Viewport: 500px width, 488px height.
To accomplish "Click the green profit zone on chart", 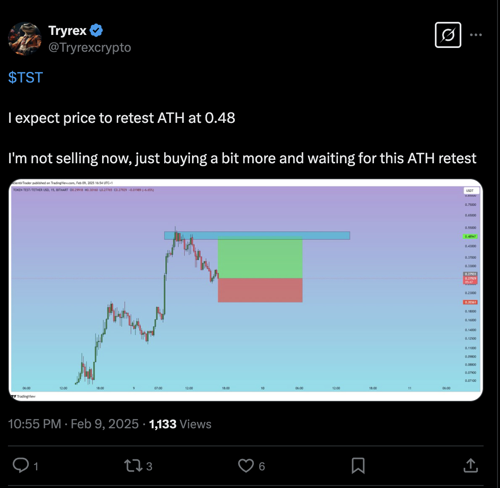I will point(260,258).
